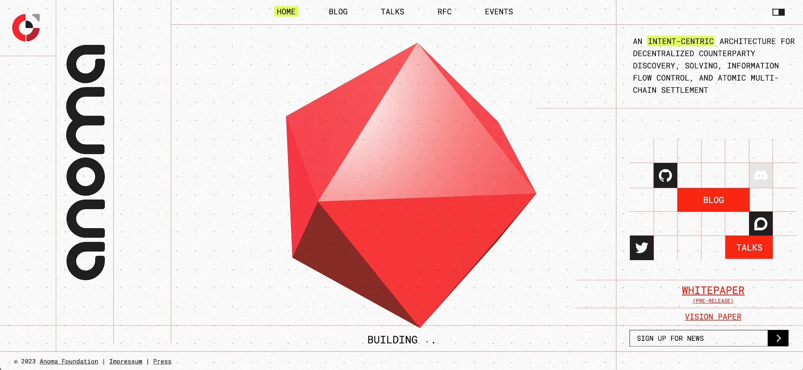This screenshot has height=370, width=803.
Task: Click the TALKS red button icon
Action: (749, 247)
